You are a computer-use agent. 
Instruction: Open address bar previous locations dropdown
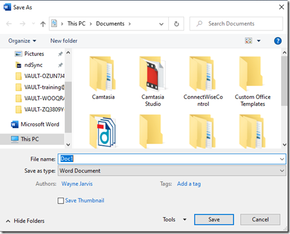point(162,24)
